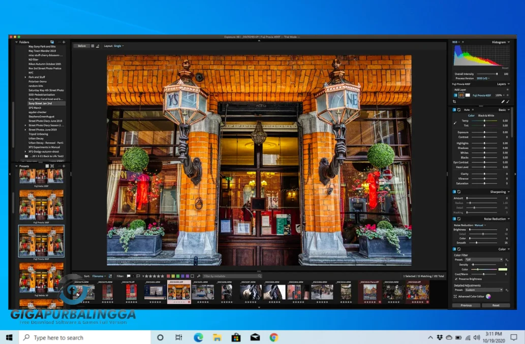Image resolution: width=525 pixels, height=344 pixels.
Task: Open the Advanced Color Editor wheel
Action: 488,296
